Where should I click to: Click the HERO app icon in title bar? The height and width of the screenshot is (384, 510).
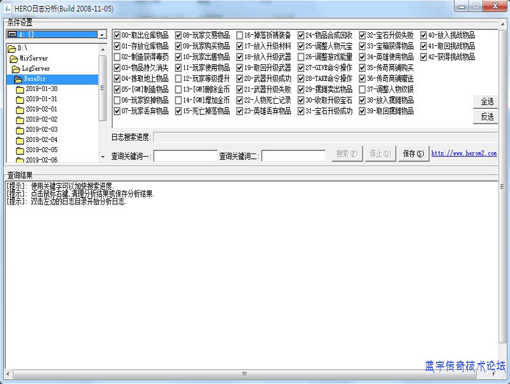pos(7,6)
